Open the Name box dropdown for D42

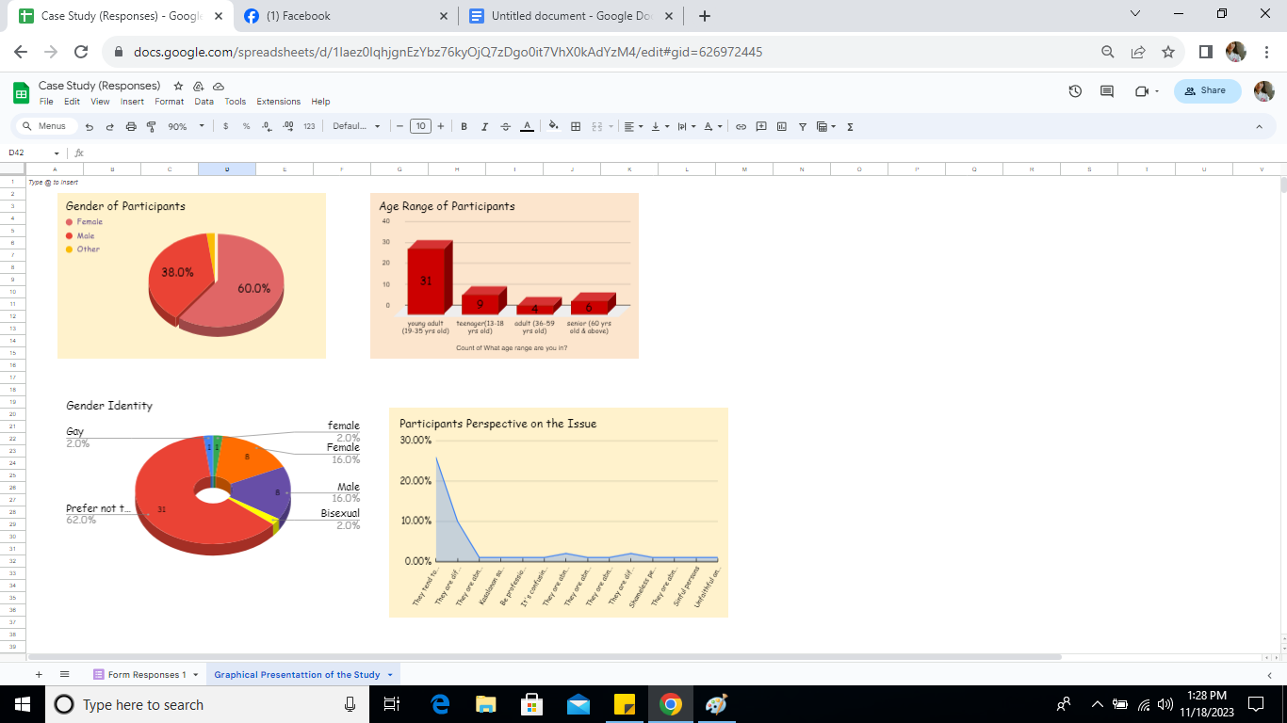pyautogui.click(x=57, y=153)
